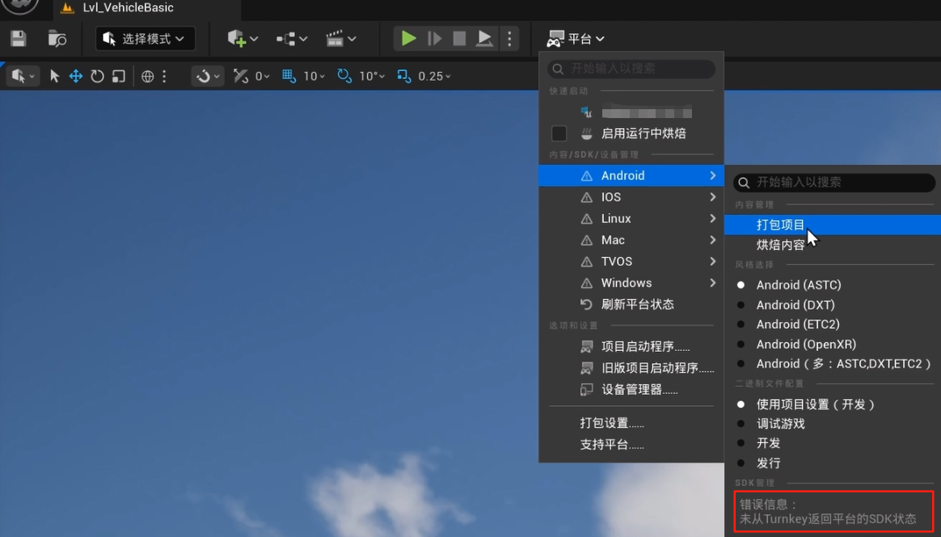941x537 pixels.
Task: Open play options three-dot menu
Action: pos(509,39)
